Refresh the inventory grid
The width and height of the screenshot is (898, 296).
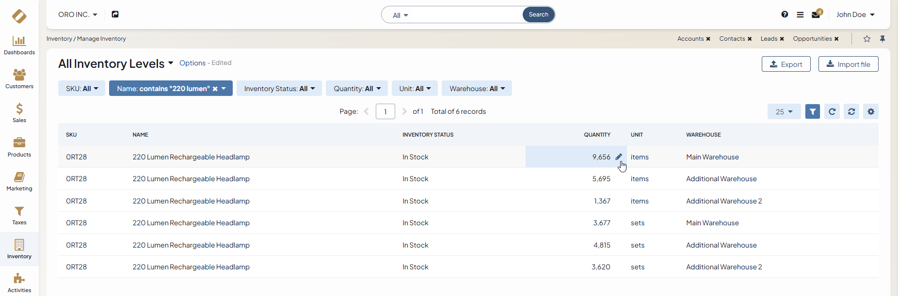[832, 111]
